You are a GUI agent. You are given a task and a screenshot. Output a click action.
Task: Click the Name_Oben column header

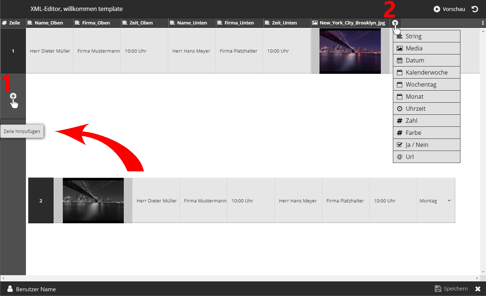(x=49, y=23)
